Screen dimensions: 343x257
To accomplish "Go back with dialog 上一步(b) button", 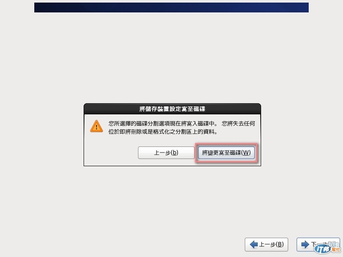I will click(166, 152).
